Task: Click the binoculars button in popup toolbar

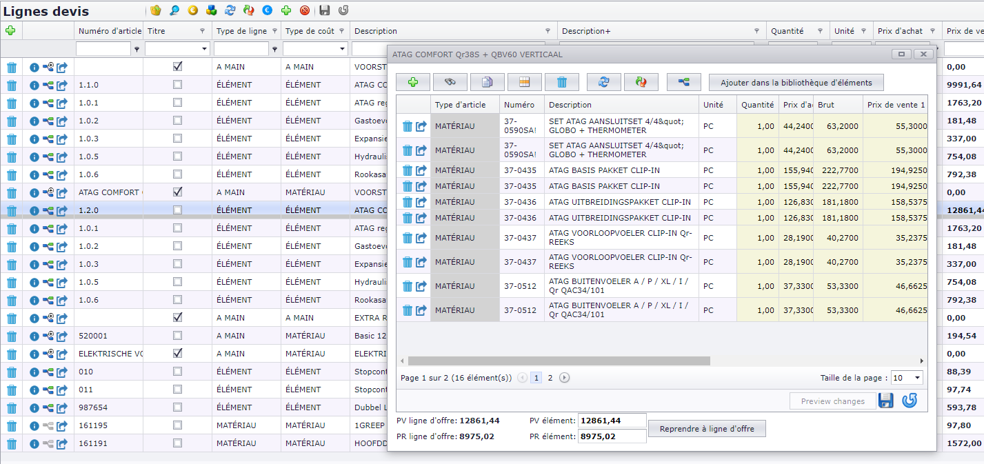Action: tap(450, 82)
